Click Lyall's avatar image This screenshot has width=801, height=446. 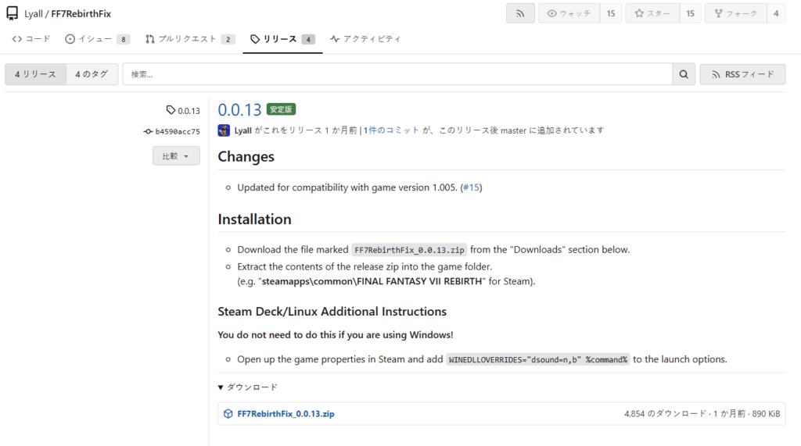tap(224, 130)
